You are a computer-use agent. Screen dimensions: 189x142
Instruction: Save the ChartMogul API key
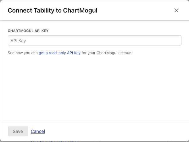[18, 131]
